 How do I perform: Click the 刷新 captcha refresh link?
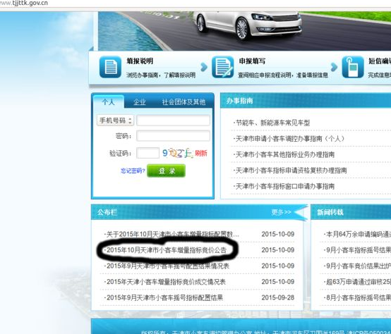click(x=201, y=153)
